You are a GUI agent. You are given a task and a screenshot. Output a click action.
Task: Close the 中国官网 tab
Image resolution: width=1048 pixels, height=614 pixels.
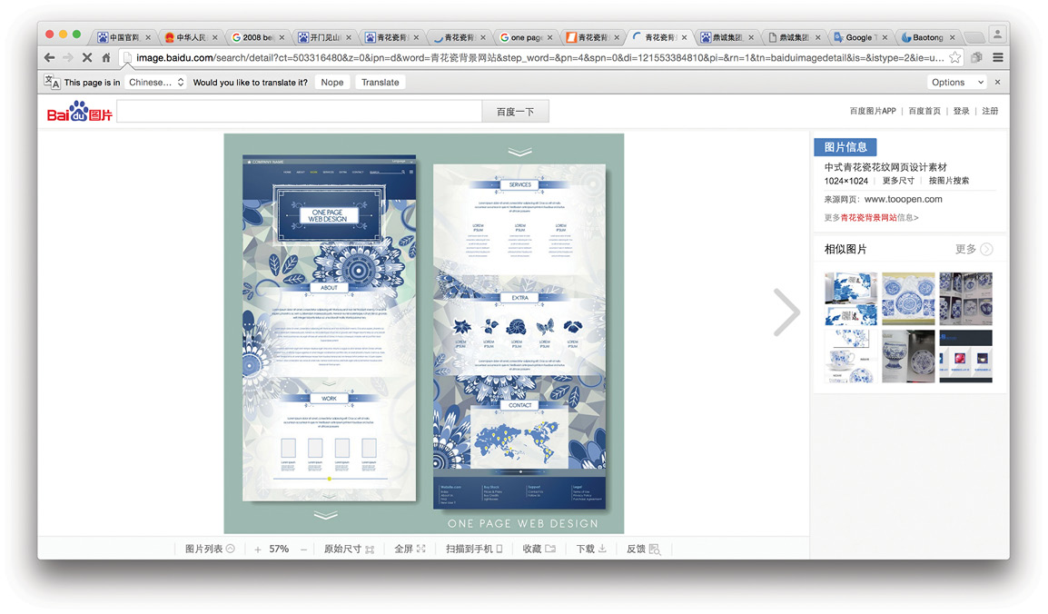(x=148, y=37)
